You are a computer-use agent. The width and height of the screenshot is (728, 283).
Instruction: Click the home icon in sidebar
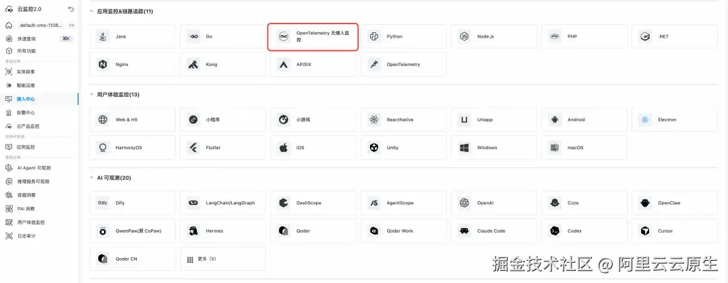9,25
